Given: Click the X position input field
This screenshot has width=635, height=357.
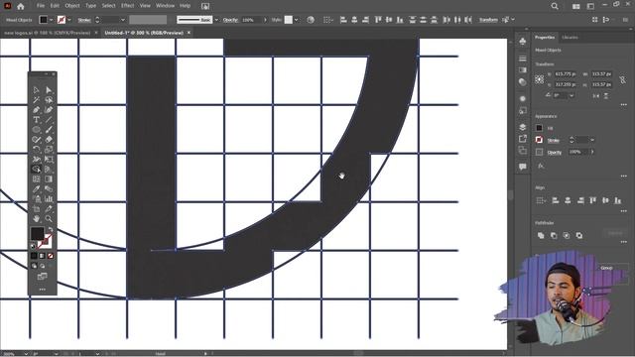Looking at the screenshot, I should coord(566,74).
